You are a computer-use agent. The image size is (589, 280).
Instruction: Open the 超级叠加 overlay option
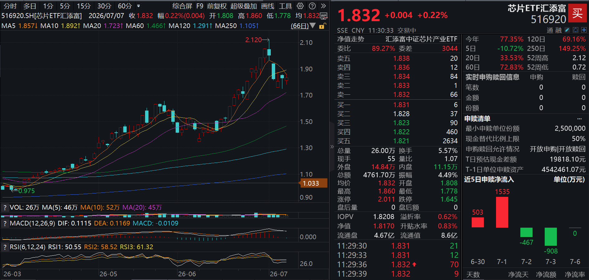[x=243, y=6]
